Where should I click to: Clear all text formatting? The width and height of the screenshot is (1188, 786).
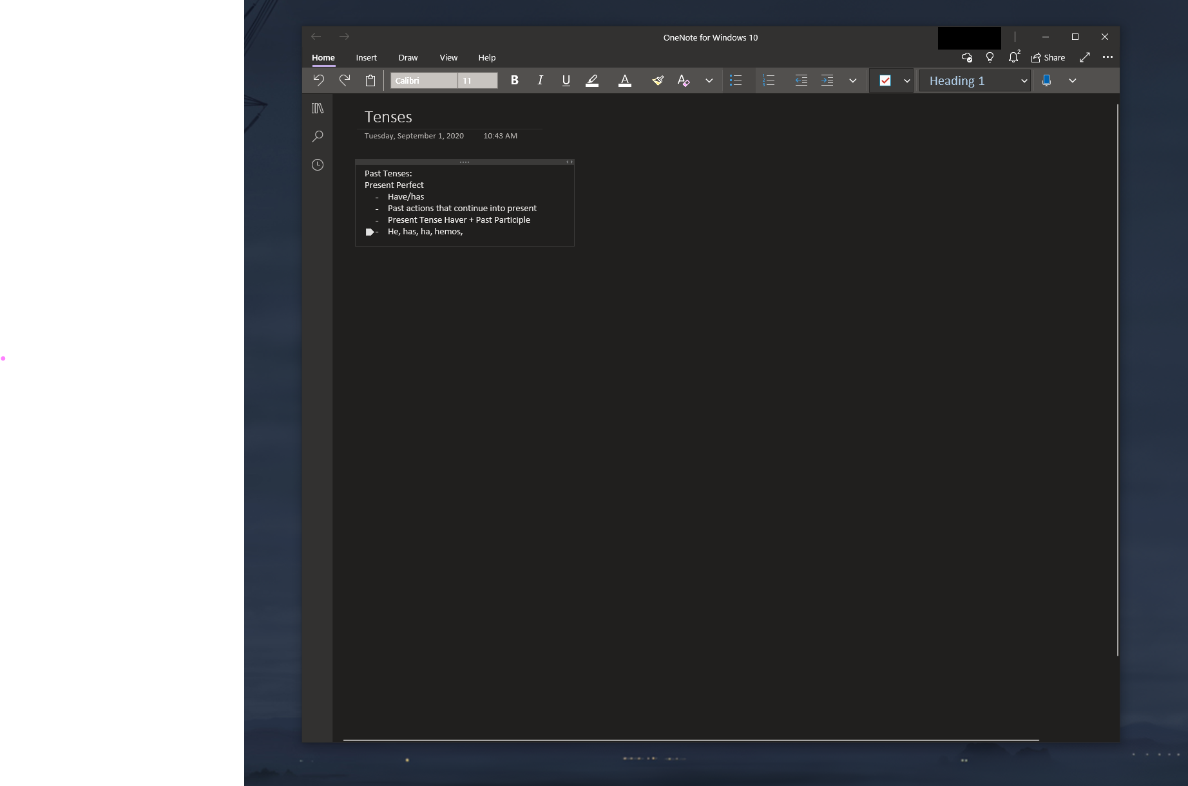point(684,80)
